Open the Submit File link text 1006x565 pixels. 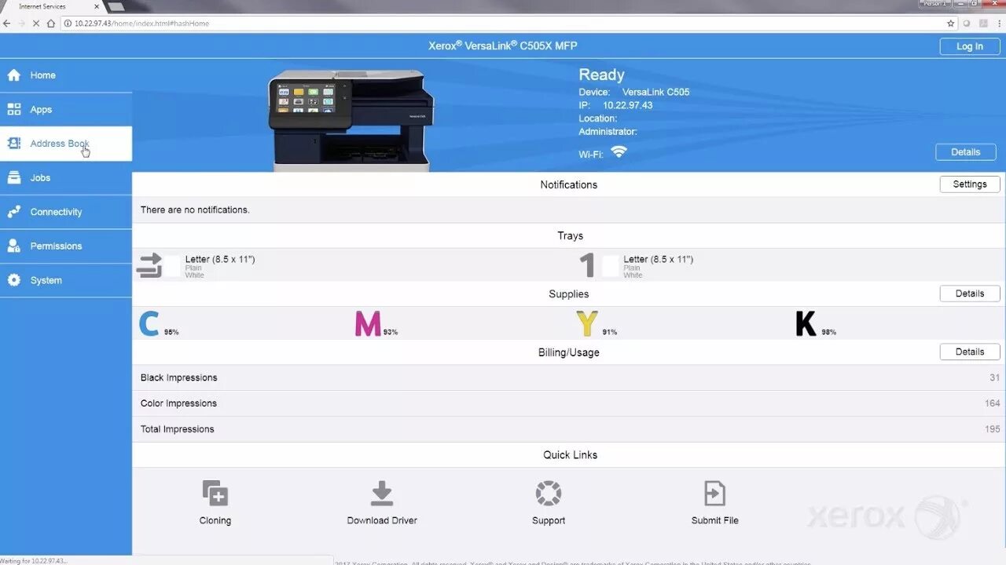[x=715, y=520]
